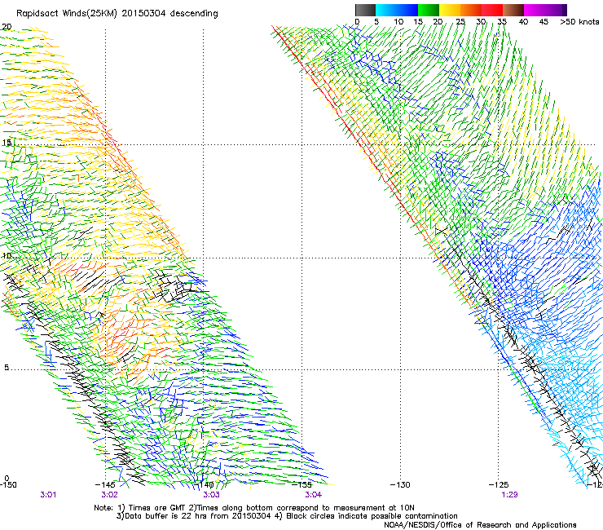603x530 pixels.
Task: Click the longitude label '-145'
Action: [105, 484]
